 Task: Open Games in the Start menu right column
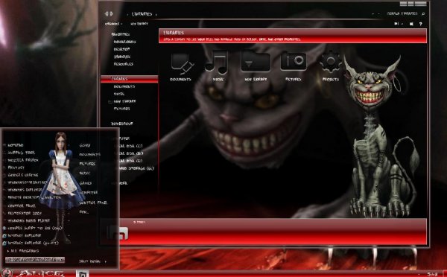tap(86, 183)
